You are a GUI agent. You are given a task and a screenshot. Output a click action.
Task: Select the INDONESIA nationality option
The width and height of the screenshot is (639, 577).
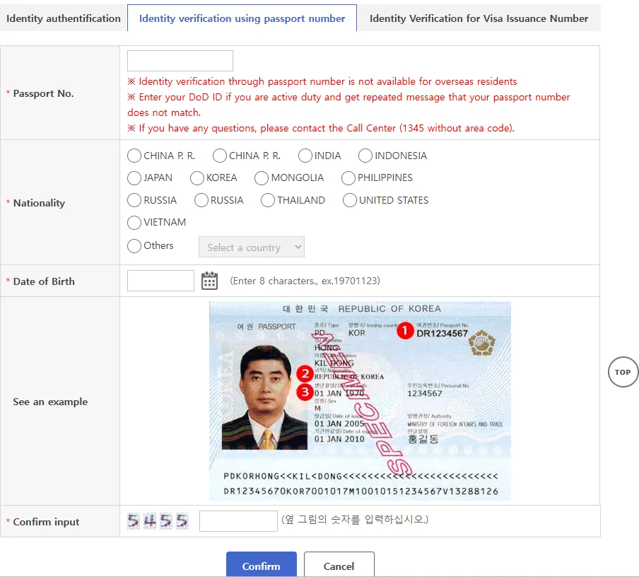365,156
